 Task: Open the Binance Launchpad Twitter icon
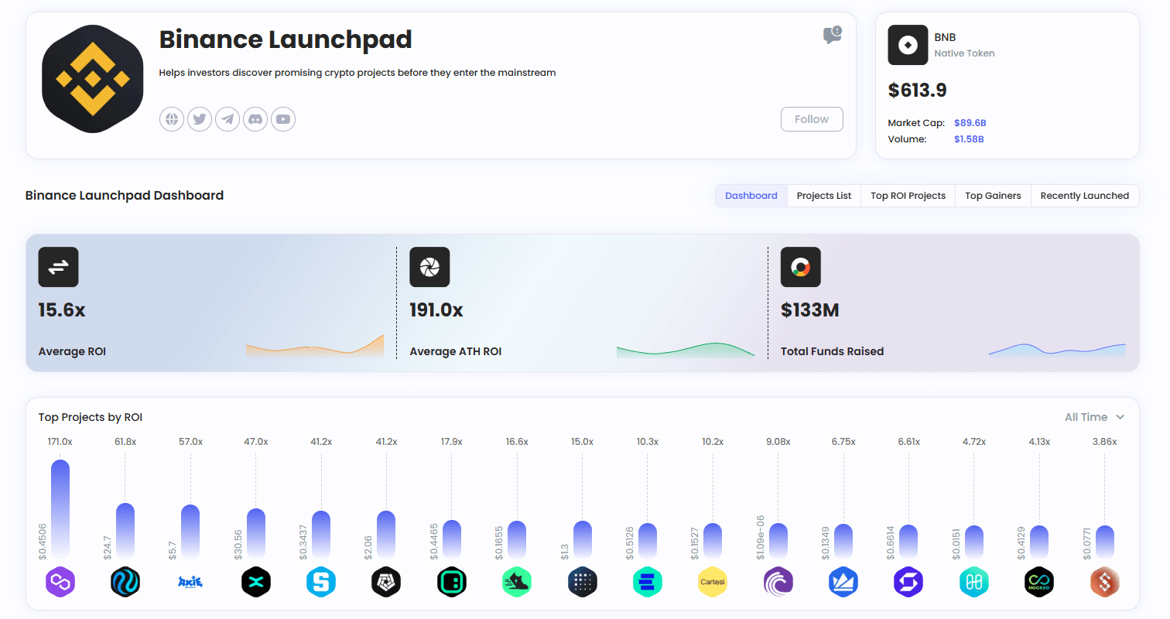tap(200, 118)
